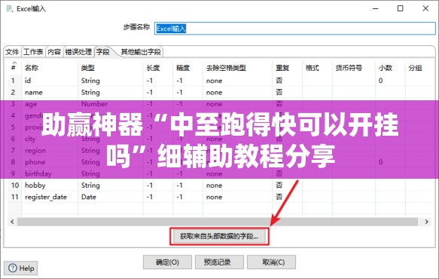Viewport: 439px width, 279px height.
Task: Click the String type of name row
Action: point(90,92)
